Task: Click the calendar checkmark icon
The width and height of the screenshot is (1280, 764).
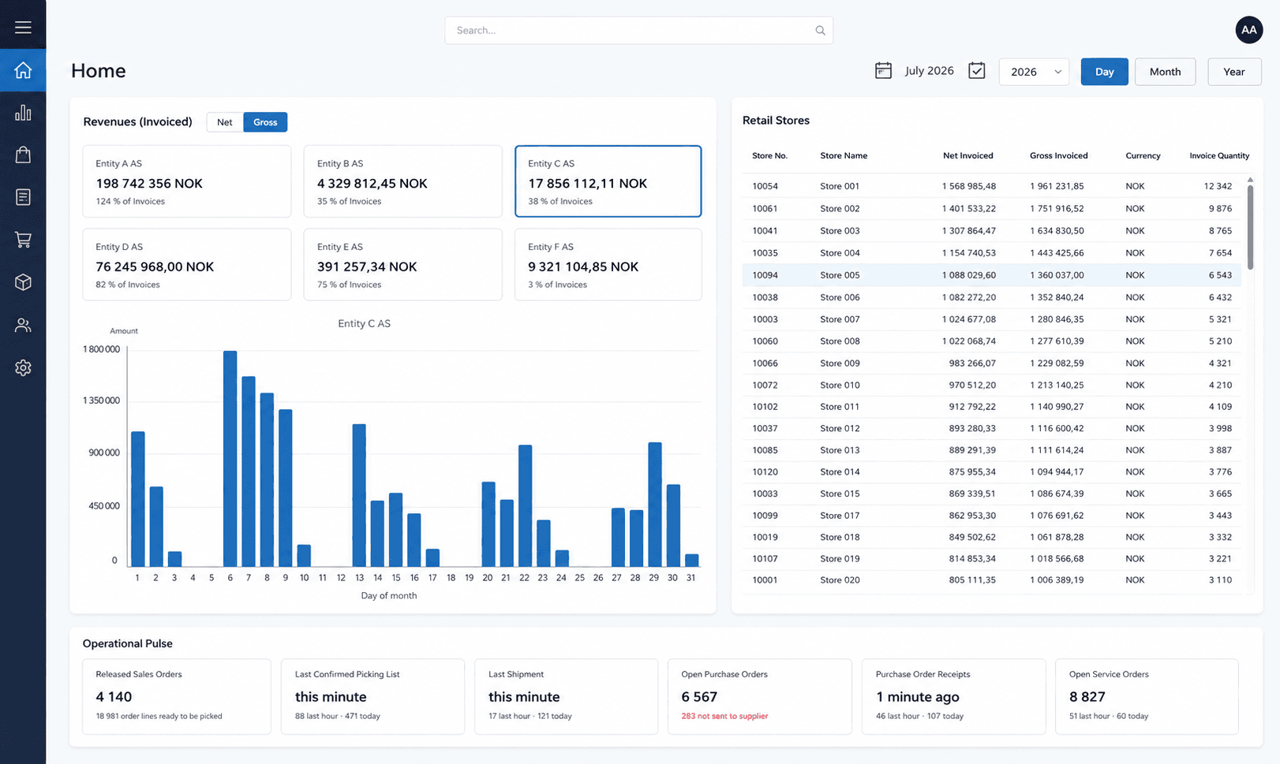Action: [x=977, y=71]
